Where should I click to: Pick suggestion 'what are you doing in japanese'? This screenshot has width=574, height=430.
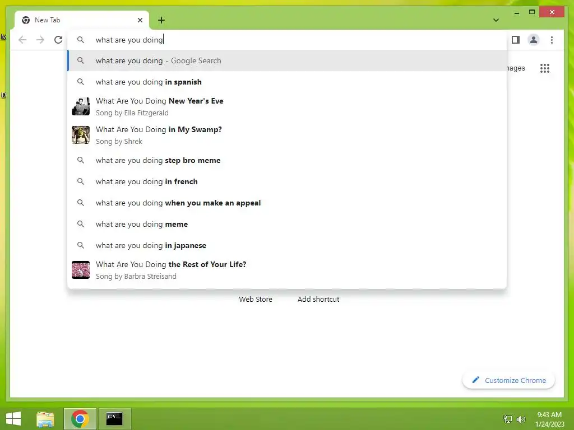click(x=288, y=245)
